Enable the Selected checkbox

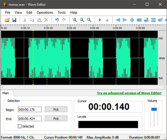(x=20, y=126)
